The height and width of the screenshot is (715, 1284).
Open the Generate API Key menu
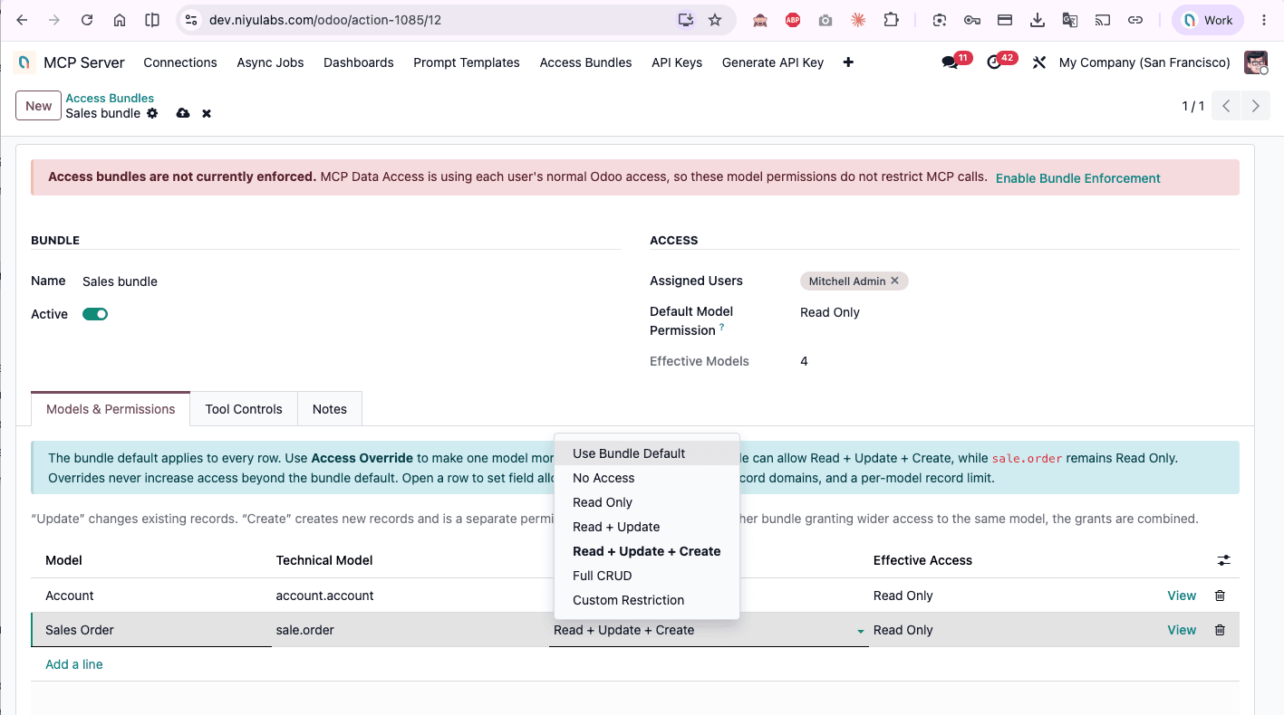pyautogui.click(x=773, y=62)
